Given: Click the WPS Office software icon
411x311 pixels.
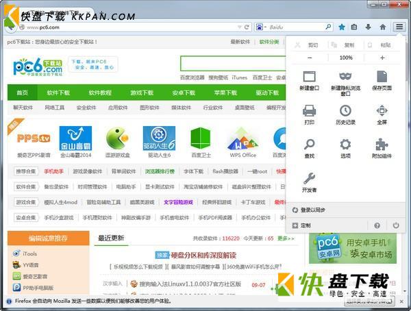Looking at the screenshot, I should point(242,139).
